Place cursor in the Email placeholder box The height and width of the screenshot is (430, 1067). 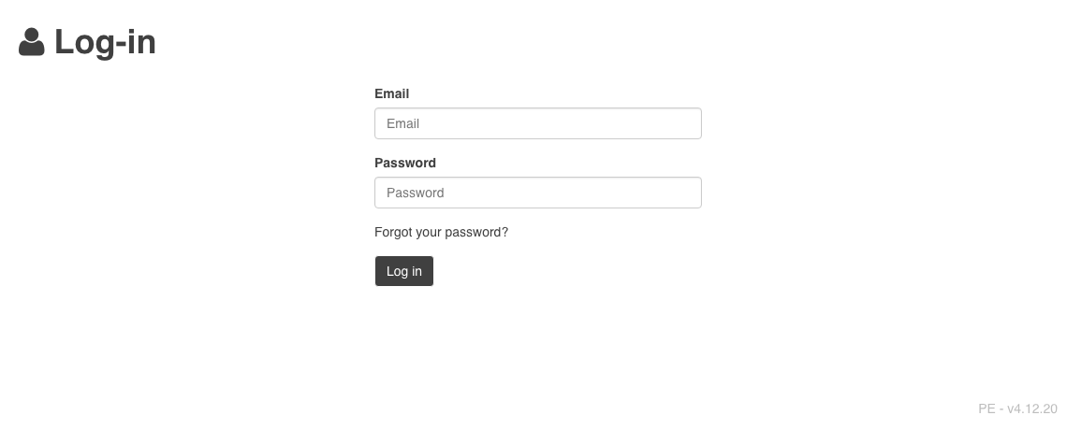pos(537,123)
